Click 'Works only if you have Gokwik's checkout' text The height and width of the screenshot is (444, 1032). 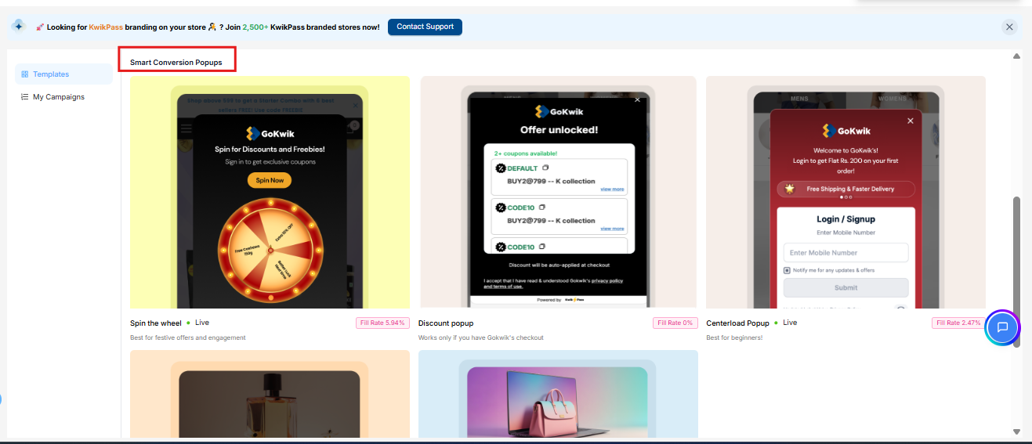click(x=481, y=338)
